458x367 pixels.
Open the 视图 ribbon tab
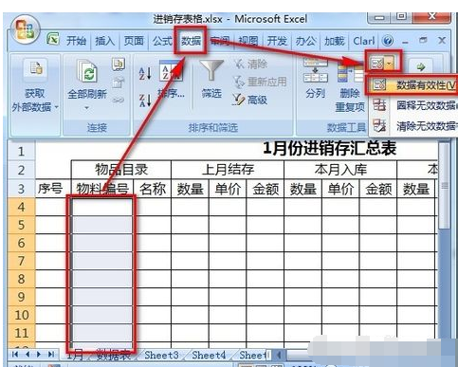pyautogui.click(x=248, y=41)
